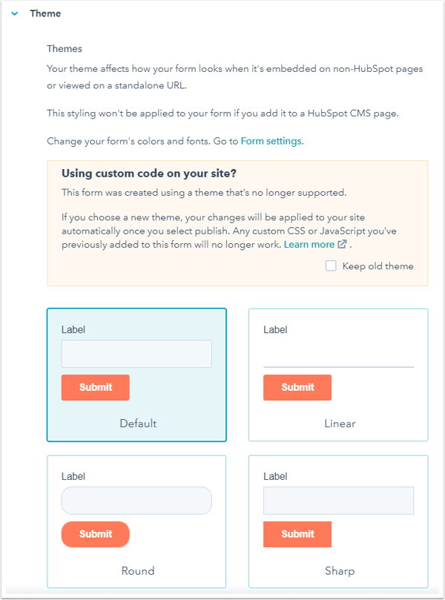445x600 pixels.
Task: Select the Round theme card
Action: [136, 521]
